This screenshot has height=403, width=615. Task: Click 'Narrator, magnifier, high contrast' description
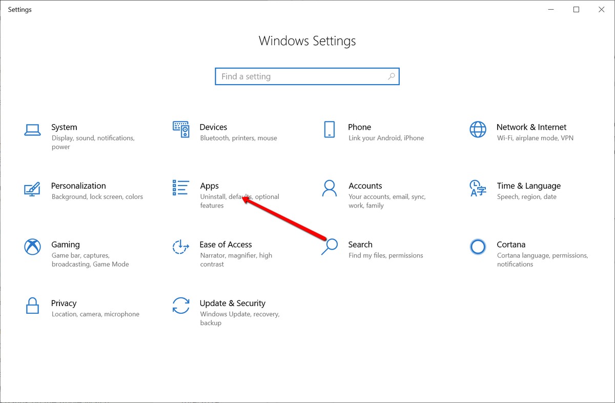(x=236, y=260)
